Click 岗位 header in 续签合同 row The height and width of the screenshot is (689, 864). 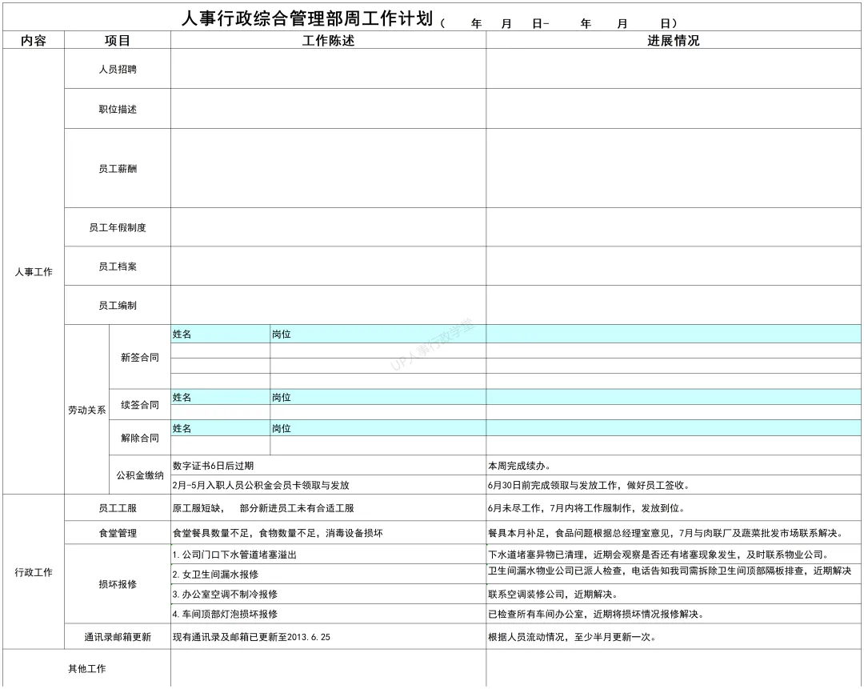coord(378,397)
